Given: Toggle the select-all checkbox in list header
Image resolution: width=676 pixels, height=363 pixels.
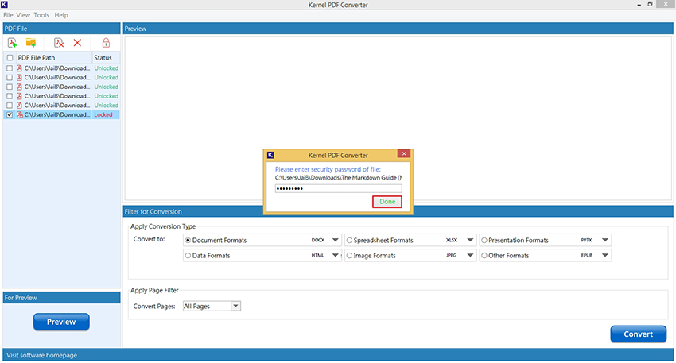Looking at the screenshot, I should coord(10,58).
